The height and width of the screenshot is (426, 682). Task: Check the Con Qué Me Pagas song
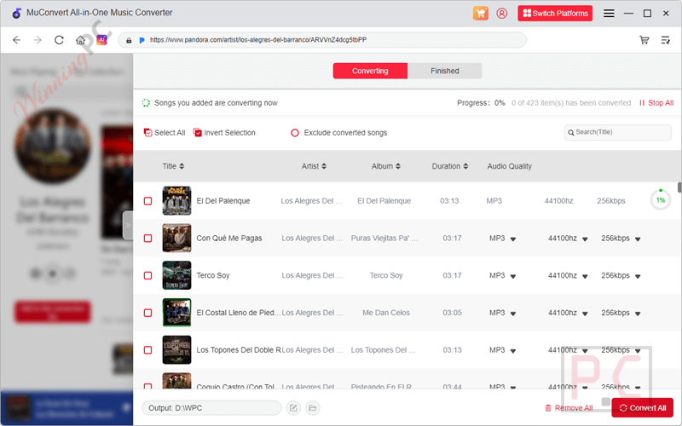pos(147,239)
